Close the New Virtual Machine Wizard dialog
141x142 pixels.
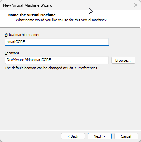click(x=136, y=5)
